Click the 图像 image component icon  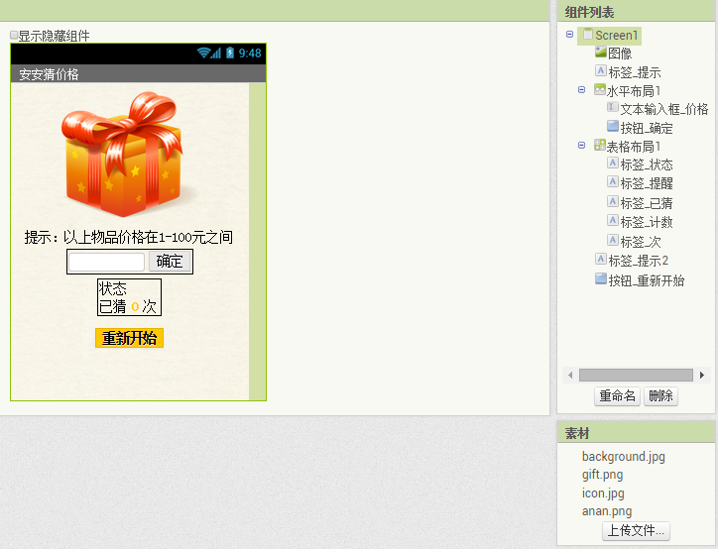601,53
